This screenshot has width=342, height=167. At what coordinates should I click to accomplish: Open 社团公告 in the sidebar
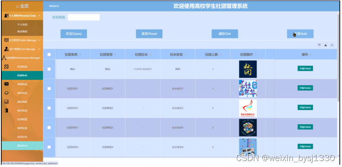click(22, 137)
